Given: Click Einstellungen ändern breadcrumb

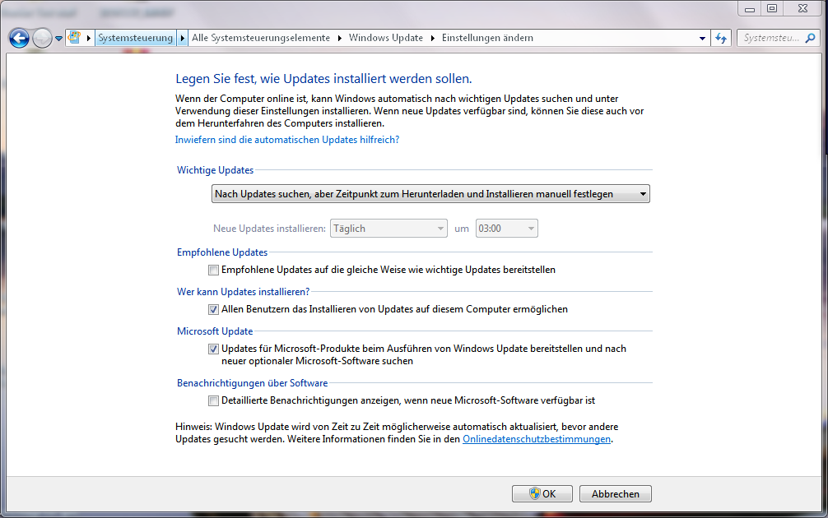Looking at the screenshot, I should (487, 38).
